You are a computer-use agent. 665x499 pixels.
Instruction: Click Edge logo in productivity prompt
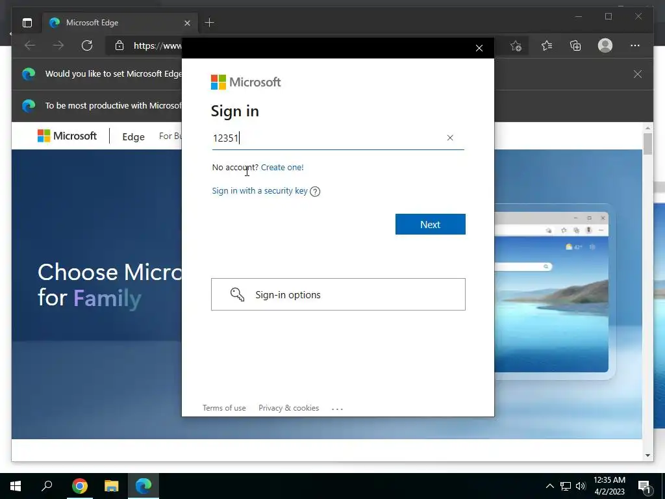[29, 106]
